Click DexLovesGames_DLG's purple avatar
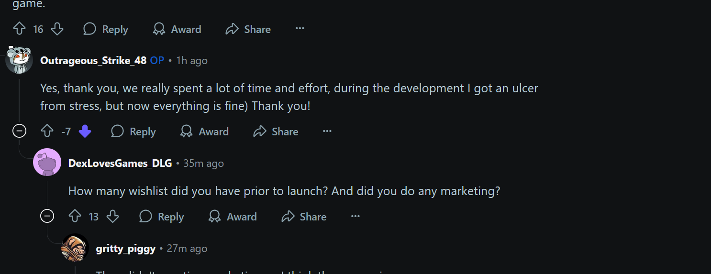711x274 pixels. [47, 163]
